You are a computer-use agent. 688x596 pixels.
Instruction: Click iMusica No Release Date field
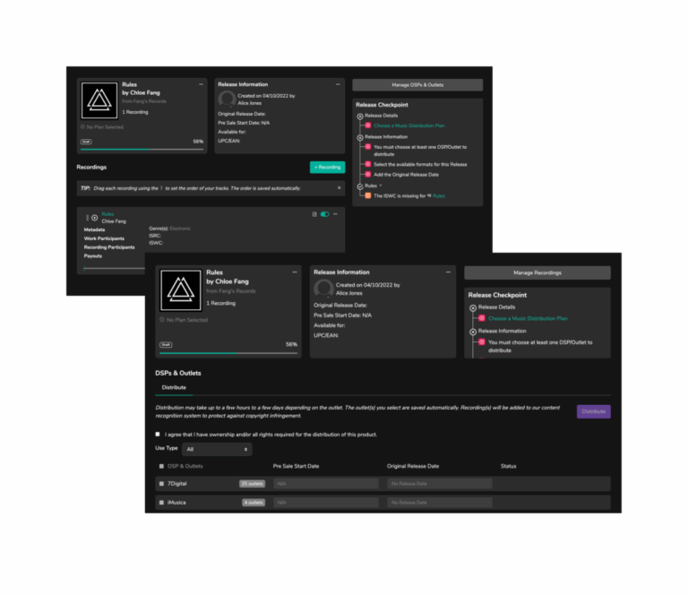(439, 503)
